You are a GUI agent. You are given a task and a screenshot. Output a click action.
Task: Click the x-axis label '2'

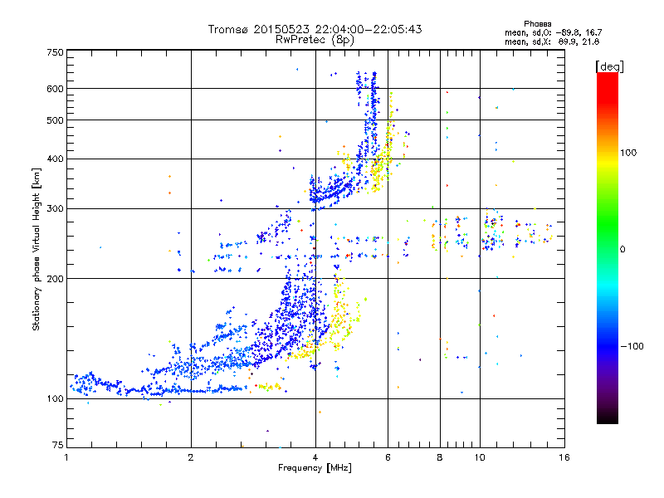[x=191, y=457]
